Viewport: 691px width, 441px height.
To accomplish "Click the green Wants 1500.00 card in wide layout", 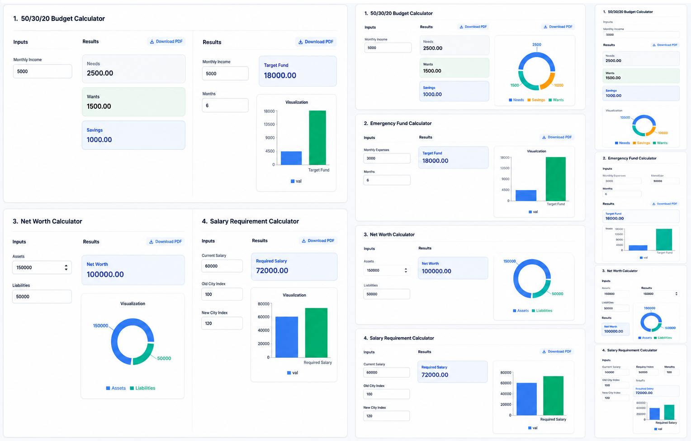I will coord(133,102).
